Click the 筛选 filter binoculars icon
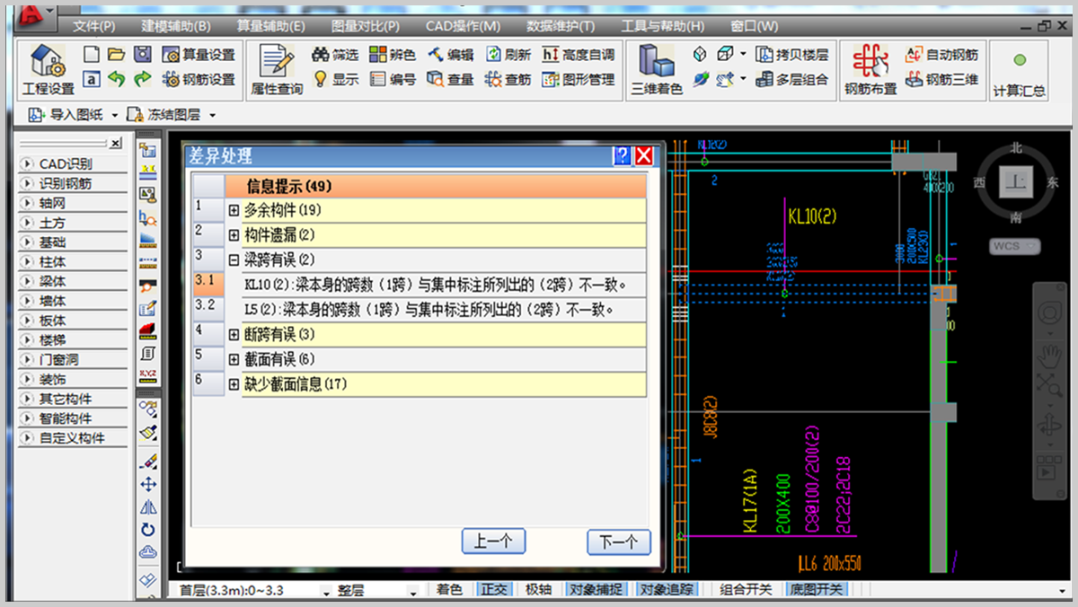 [x=321, y=55]
